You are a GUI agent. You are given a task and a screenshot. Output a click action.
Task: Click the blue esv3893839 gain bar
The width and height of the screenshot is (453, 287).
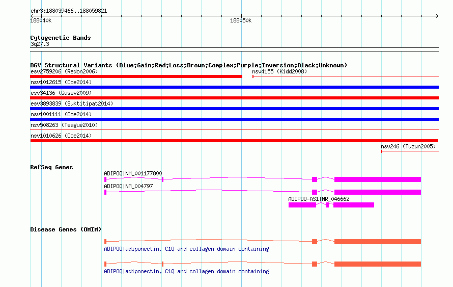click(x=234, y=109)
